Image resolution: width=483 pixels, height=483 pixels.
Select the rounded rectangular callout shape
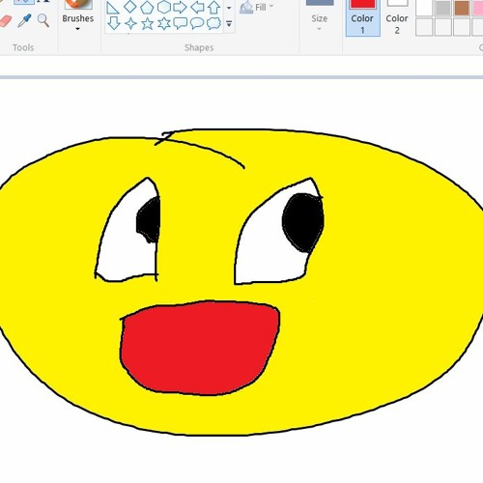[180, 23]
